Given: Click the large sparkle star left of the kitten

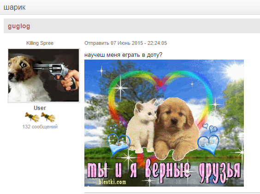Looking at the screenshot, I should (120, 88).
